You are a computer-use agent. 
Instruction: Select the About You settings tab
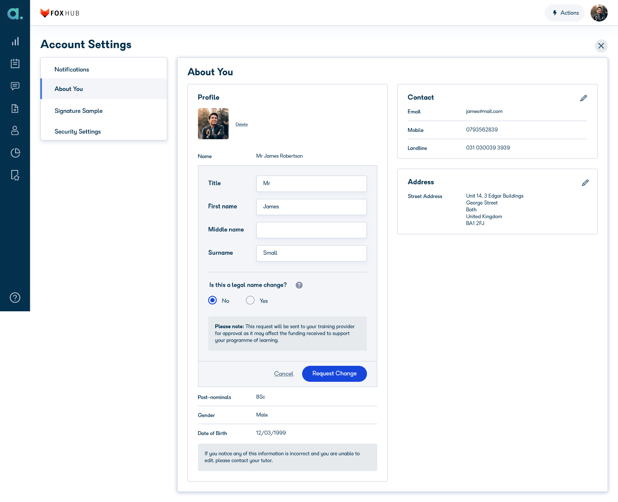tap(104, 89)
